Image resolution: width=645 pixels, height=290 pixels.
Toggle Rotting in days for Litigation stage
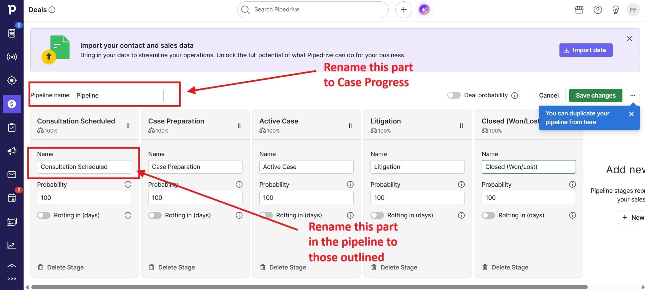[x=377, y=215]
